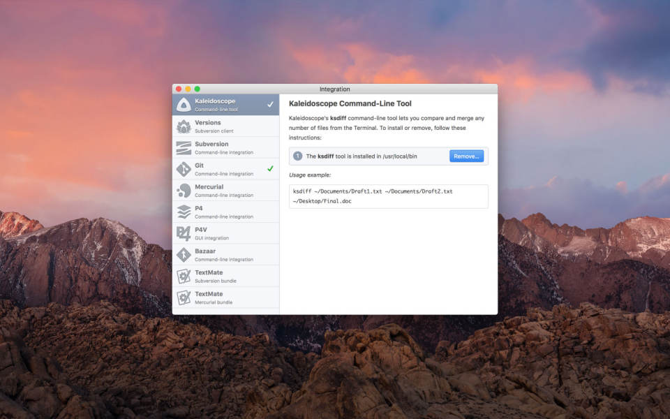Click the TextMate Subversion bundle icon
The image size is (670, 419).
coord(184,277)
